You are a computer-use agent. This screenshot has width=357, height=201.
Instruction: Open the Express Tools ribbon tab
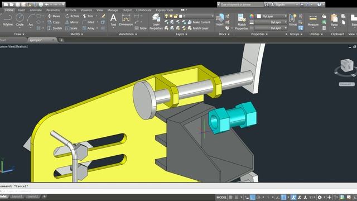tap(165, 10)
